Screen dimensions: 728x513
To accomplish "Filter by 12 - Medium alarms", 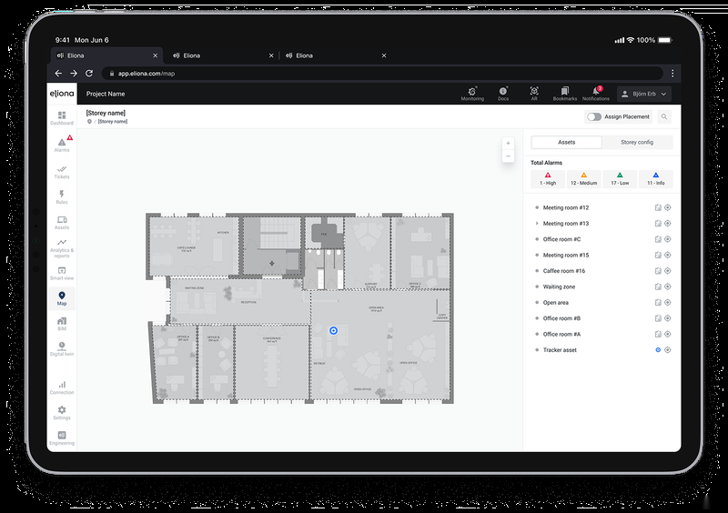I will tap(584, 179).
